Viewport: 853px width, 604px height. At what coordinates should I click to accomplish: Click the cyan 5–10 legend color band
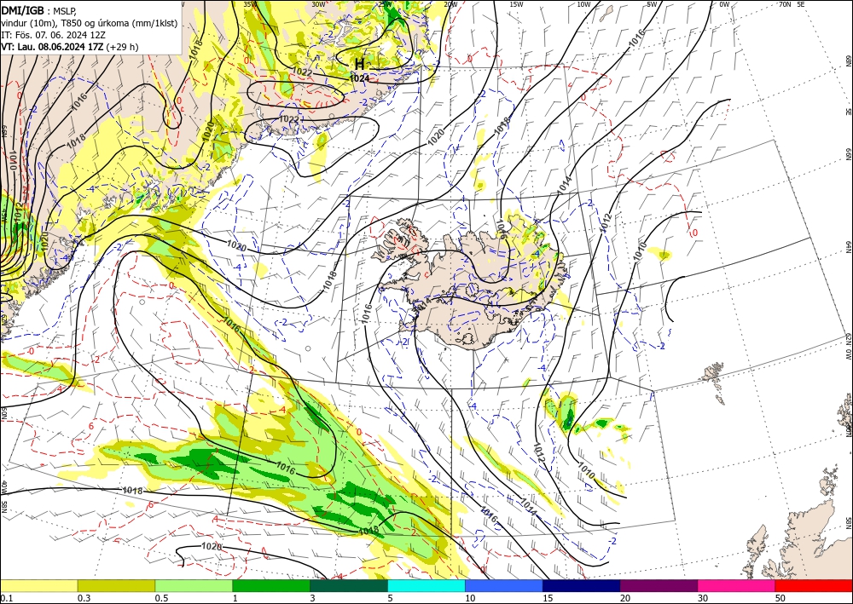tap(426, 585)
